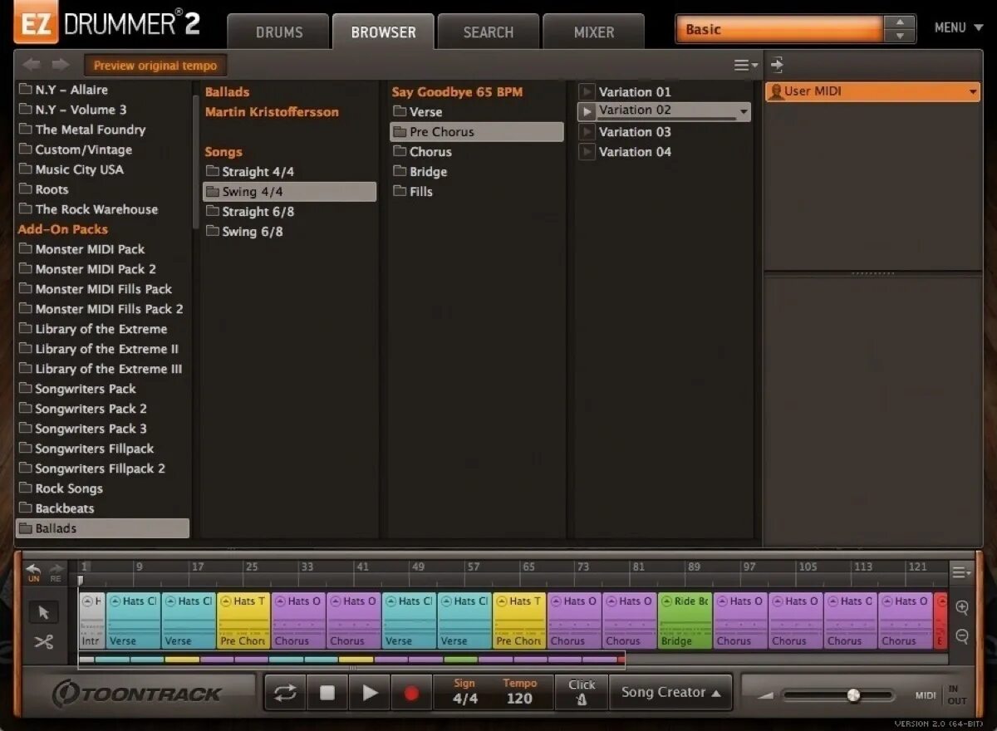This screenshot has width=997, height=731.
Task: Click the Add-On Packs heading
Action: [63, 229]
